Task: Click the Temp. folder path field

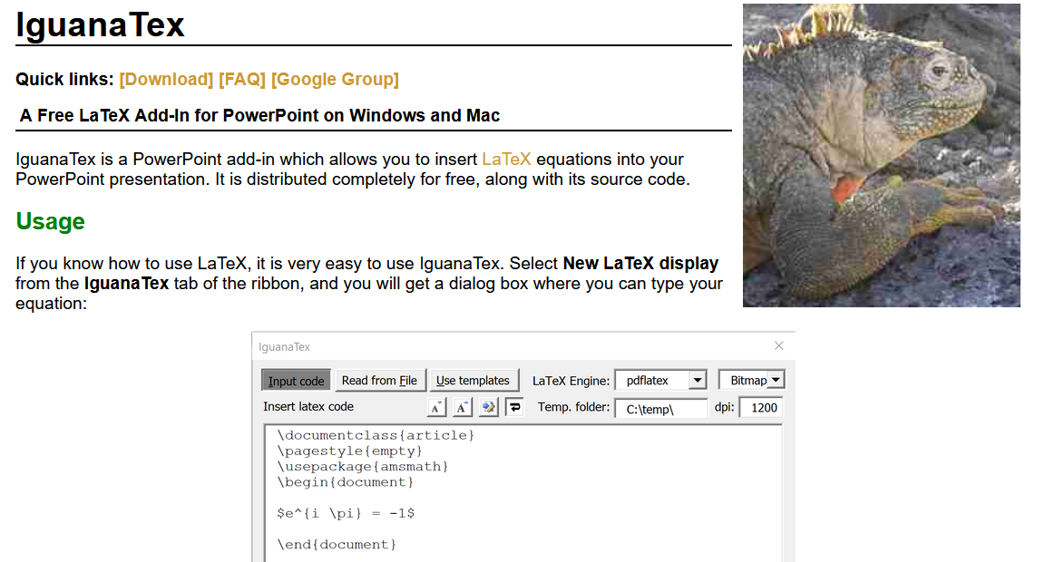Action: pyautogui.click(x=660, y=409)
